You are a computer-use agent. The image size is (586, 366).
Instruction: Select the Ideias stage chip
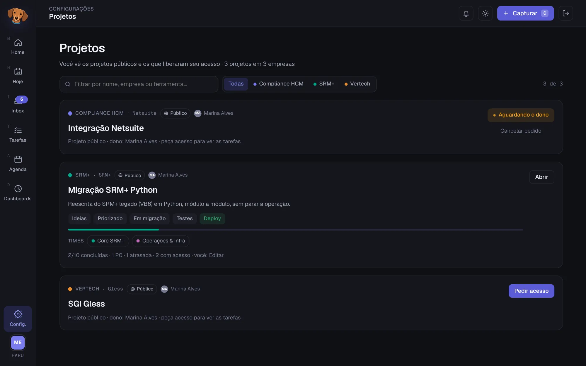pyautogui.click(x=79, y=219)
